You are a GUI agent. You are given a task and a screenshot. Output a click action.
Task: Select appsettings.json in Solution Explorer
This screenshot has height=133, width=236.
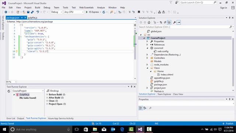162,78
